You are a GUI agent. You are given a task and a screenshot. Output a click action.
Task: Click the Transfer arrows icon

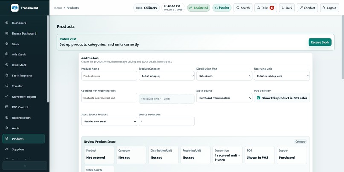click(x=6, y=86)
